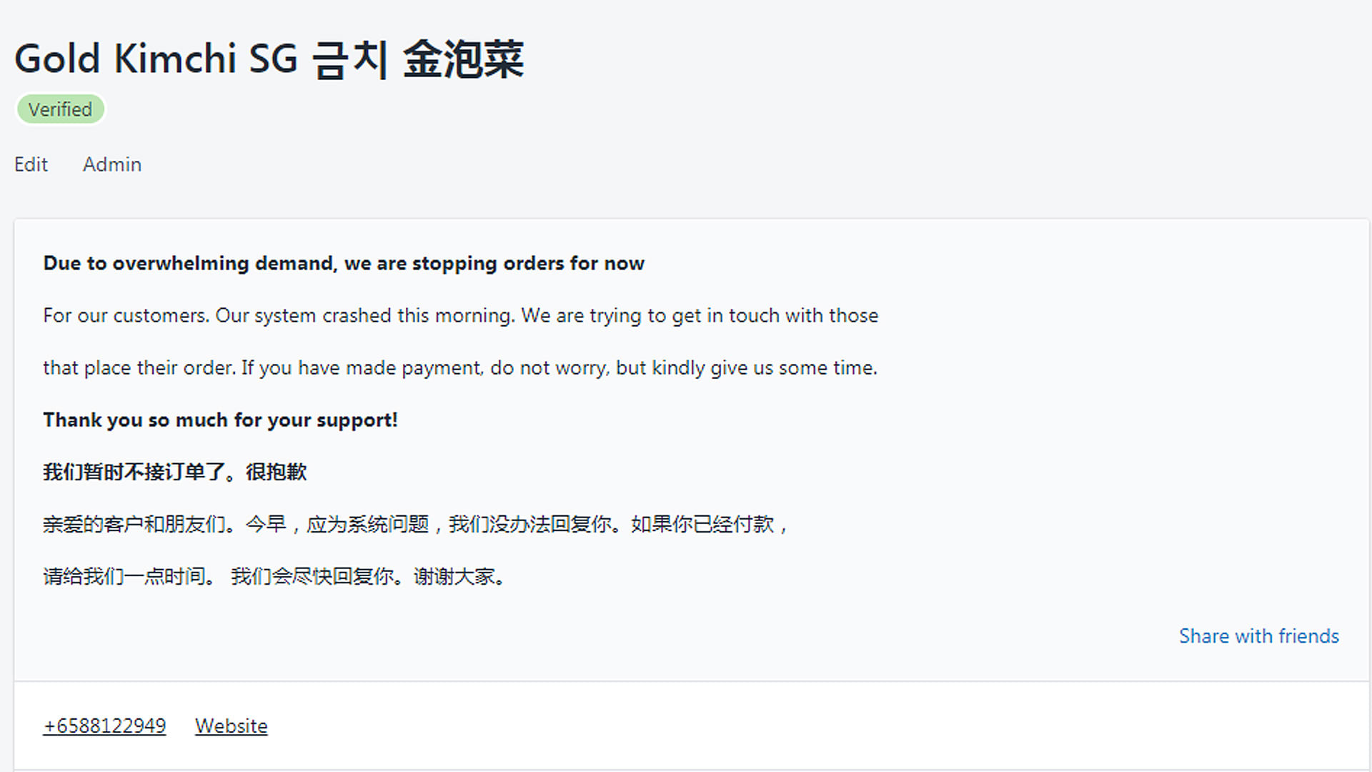The height and width of the screenshot is (772, 1372).
Task: Click the green Verified badge
Action: tap(61, 109)
